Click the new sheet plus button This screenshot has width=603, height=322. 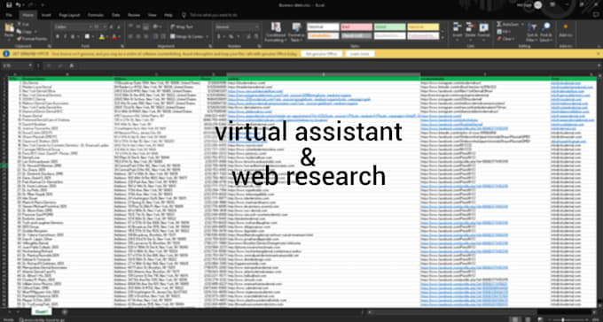coord(64,311)
